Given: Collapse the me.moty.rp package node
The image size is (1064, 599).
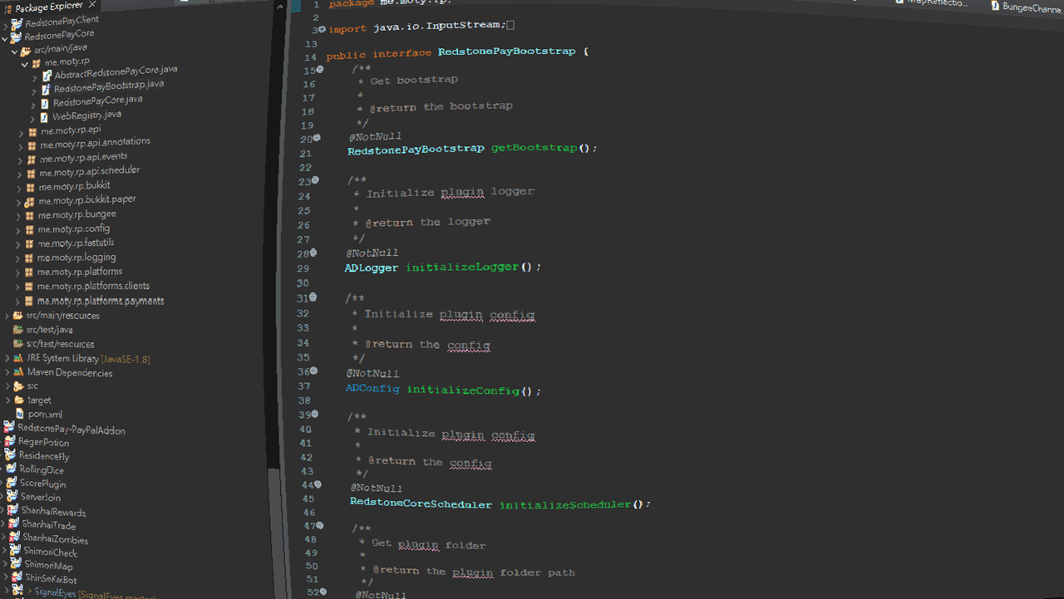Looking at the screenshot, I should click(x=25, y=64).
